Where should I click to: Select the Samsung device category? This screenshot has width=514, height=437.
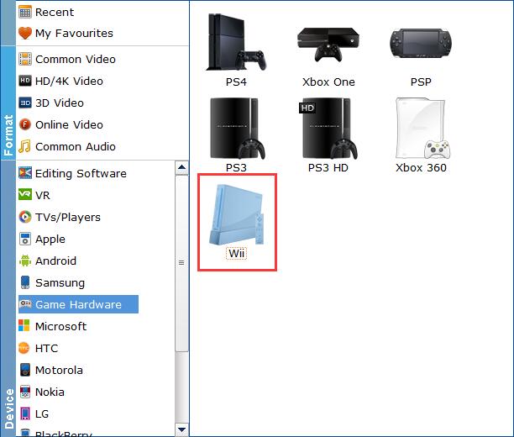[60, 283]
